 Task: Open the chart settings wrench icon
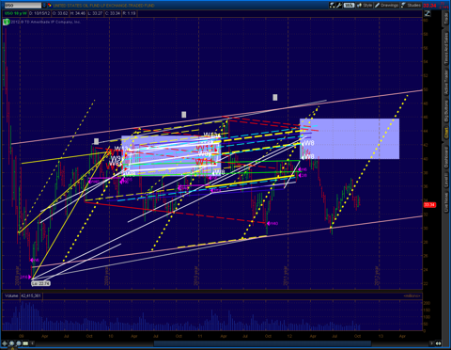tap(339, 5)
